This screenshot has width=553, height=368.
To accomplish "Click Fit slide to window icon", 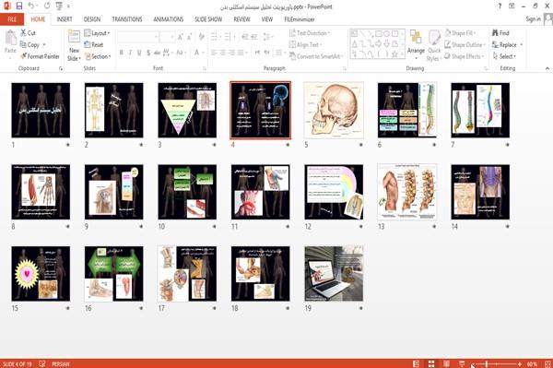I will (547, 363).
